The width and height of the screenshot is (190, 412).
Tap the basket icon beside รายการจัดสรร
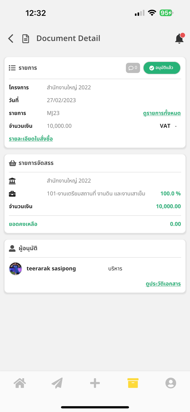click(x=12, y=163)
